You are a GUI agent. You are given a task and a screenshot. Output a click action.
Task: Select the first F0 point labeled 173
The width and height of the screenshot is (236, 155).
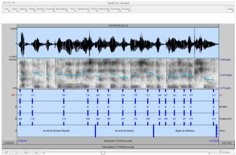pyautogui.click(x=20, y=95)
